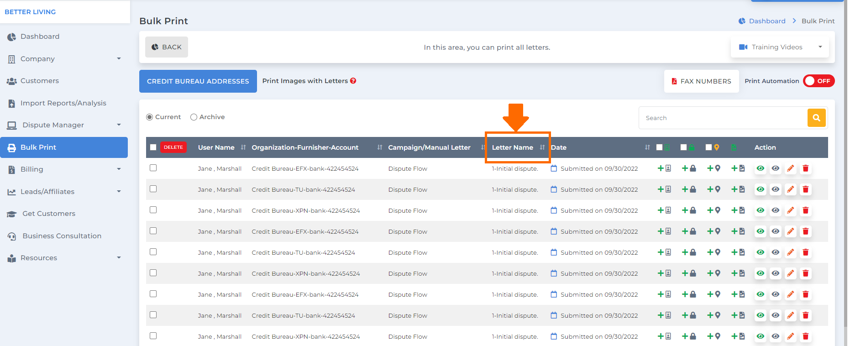850x346 pixels.
Task: Add image file in sixth row
Action: pyautogui.click(x=738, y=273)
